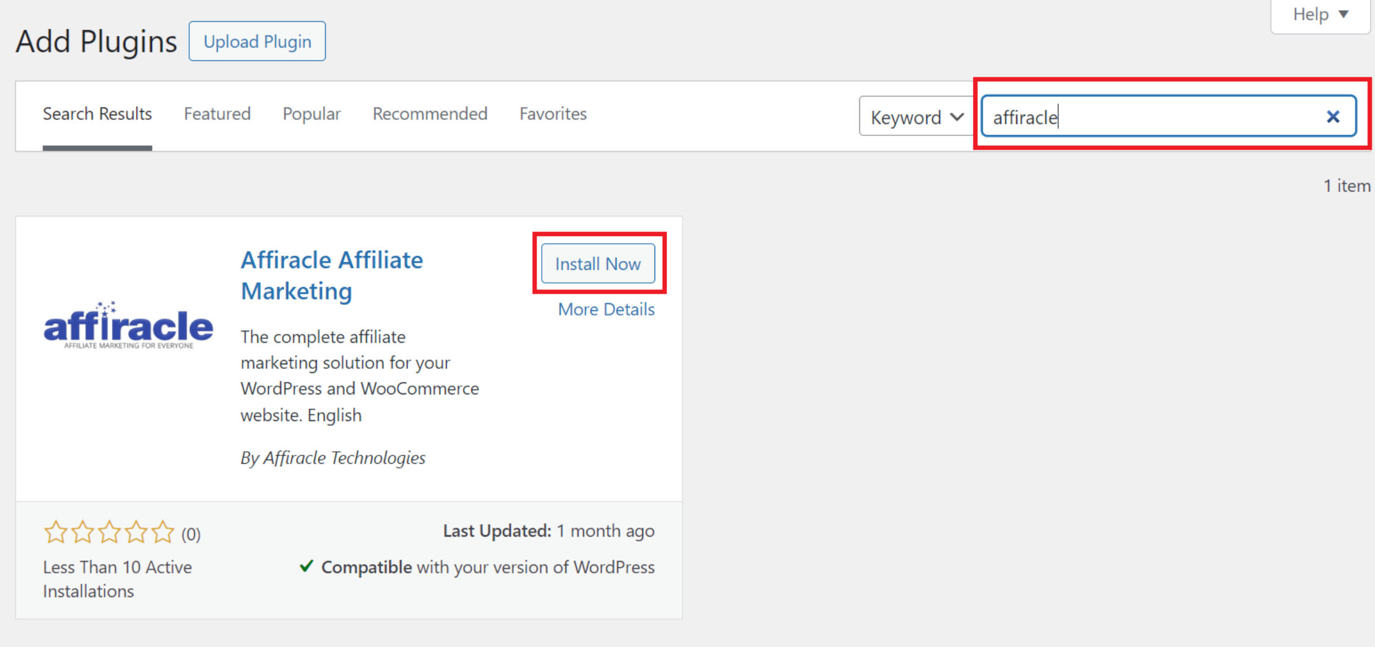
Task: Expand the Help dropdown
Action: click(1320, 14)
